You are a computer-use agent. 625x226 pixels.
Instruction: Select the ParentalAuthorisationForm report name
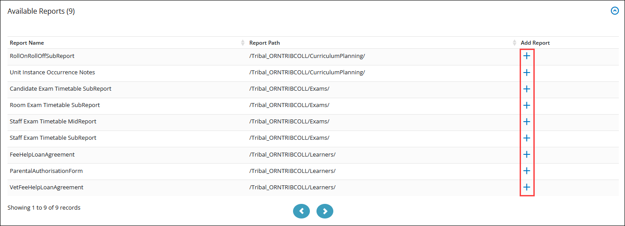(46, 171)
